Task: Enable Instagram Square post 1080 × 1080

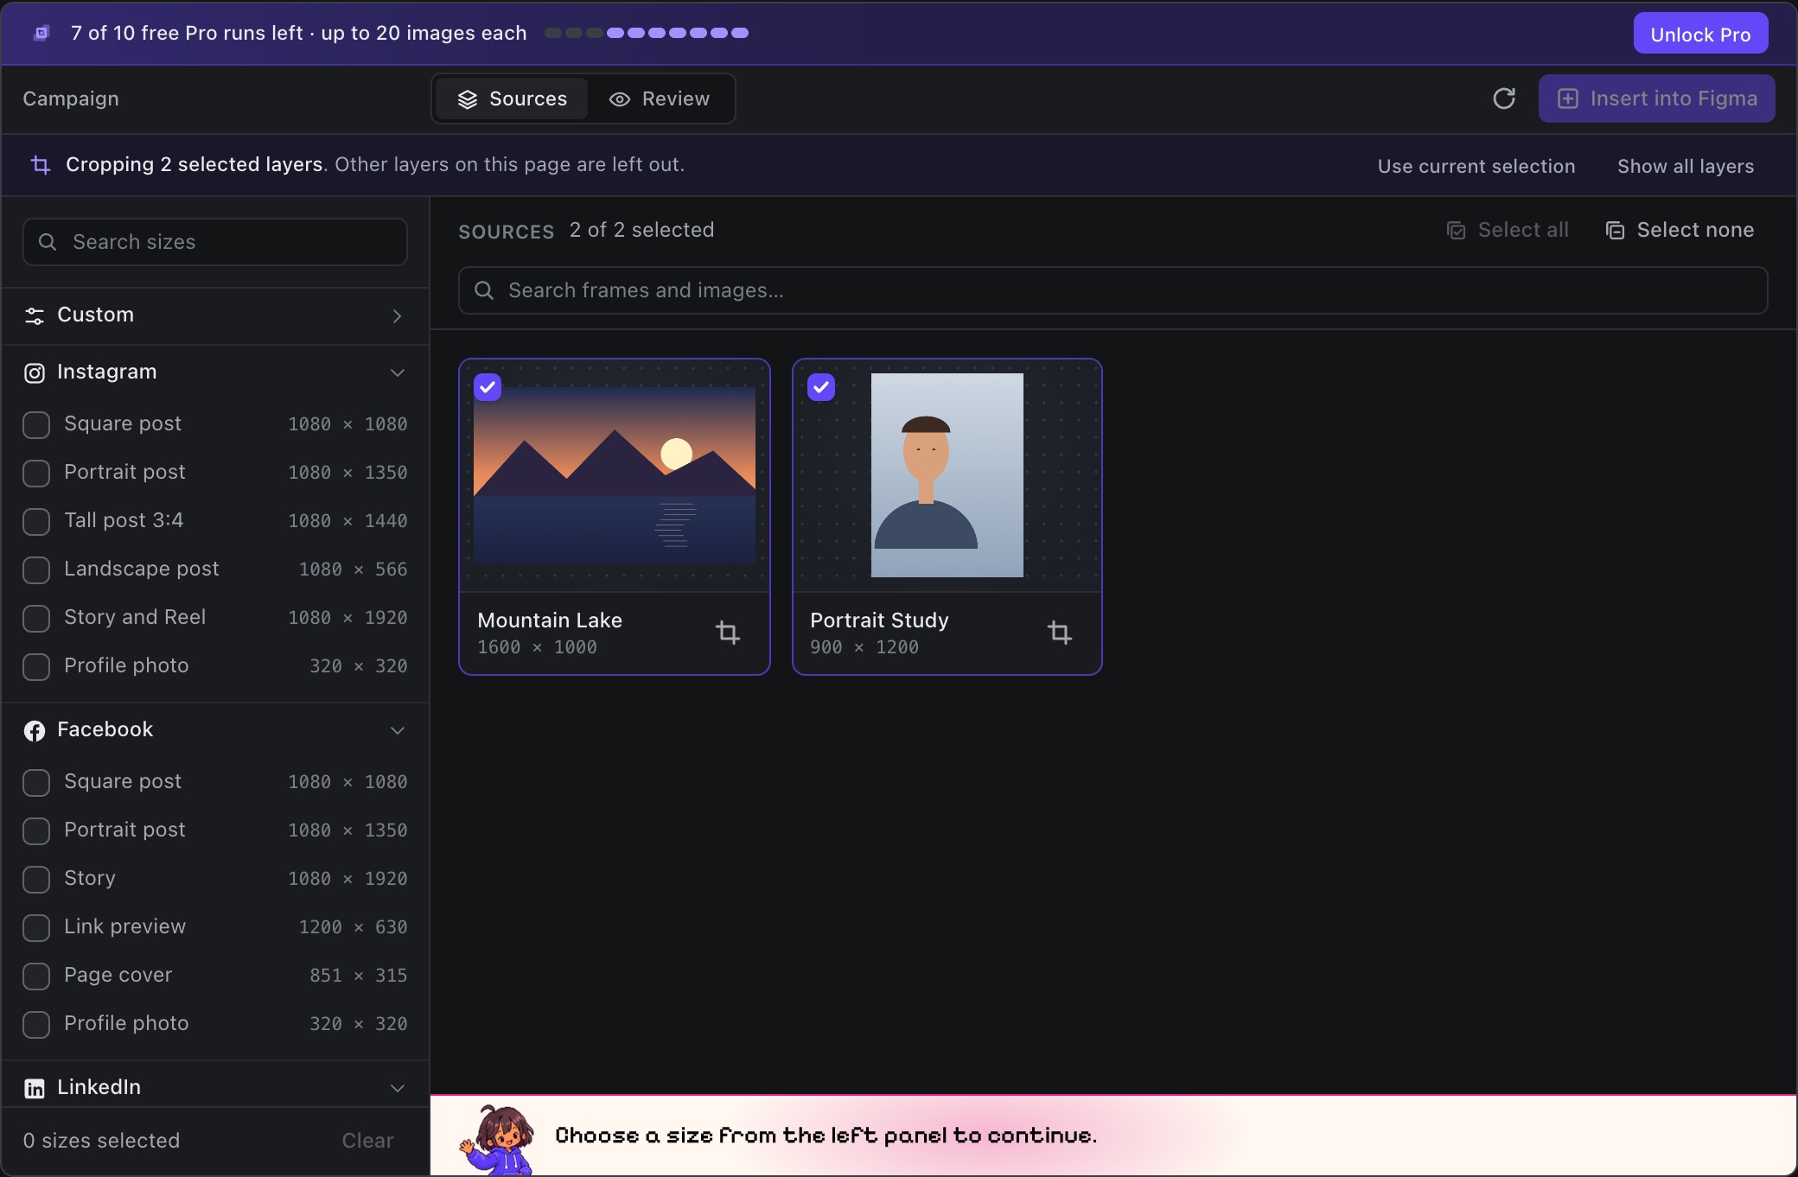Action: point(36,424)
